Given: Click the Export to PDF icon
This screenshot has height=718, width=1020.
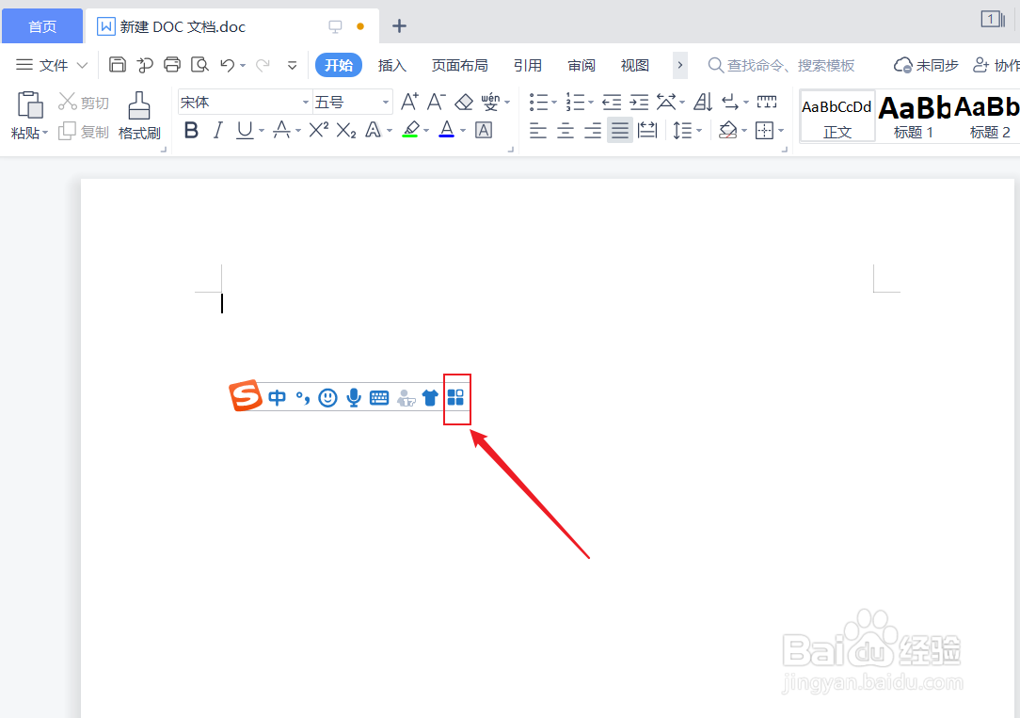Looking at the screenshot, I should pyautogui.click(x=144, y=64).
